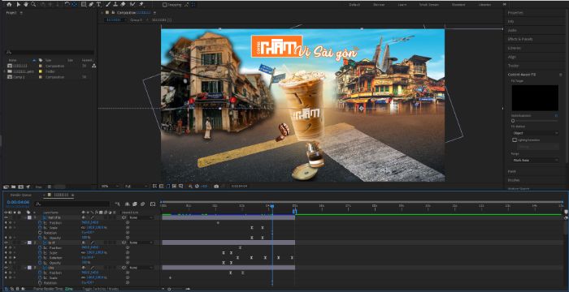Select the Brush tool
The image size is (569, 292).
pos(108,4)
